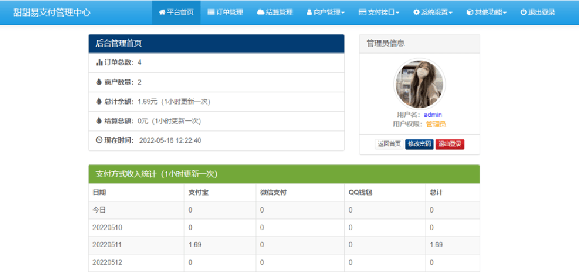Click the 0元 settlement total value

(143, 121)
